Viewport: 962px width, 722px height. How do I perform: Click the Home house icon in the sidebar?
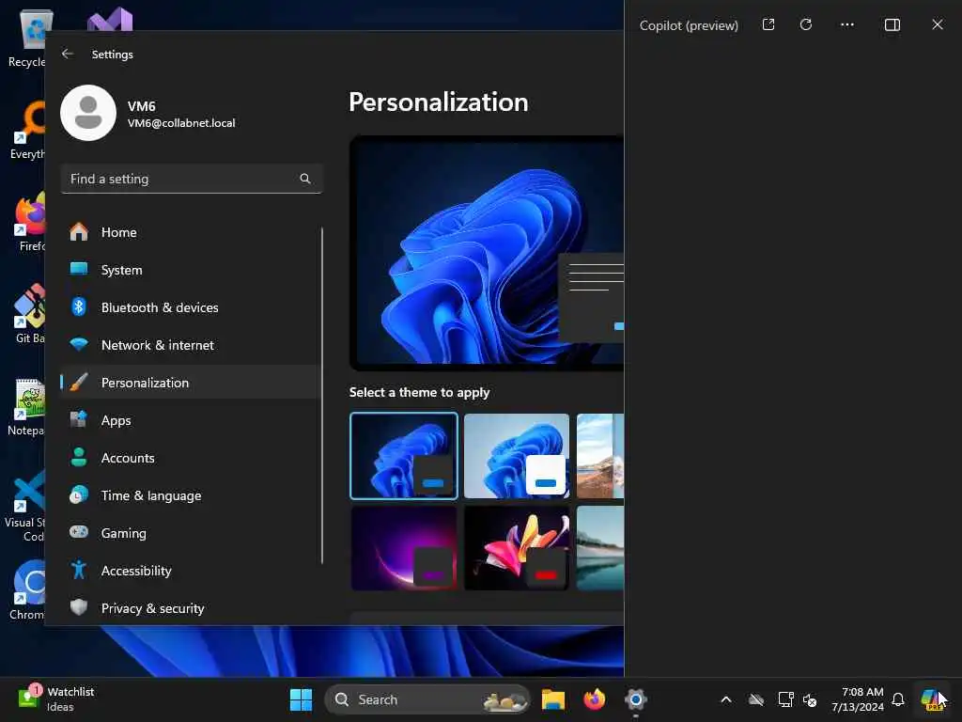click(x=79, y=231)
